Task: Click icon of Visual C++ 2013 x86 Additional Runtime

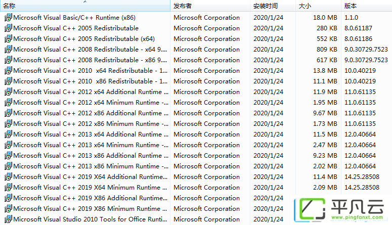Action: [x=8, y=156]
